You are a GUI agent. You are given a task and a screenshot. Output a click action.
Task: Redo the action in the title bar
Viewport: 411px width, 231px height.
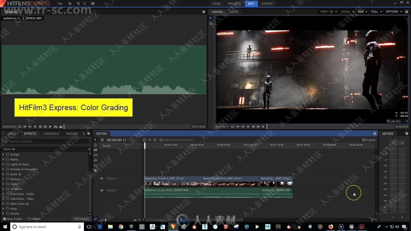(x=84, y=4)
